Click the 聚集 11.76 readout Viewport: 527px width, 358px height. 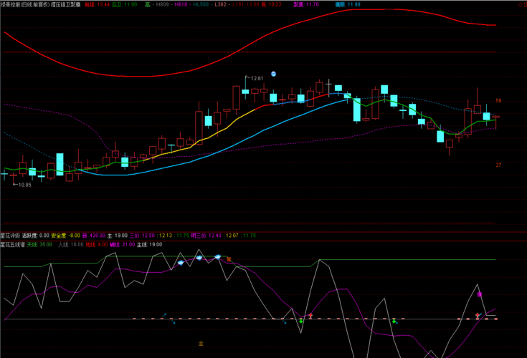[x=306, y=5]
